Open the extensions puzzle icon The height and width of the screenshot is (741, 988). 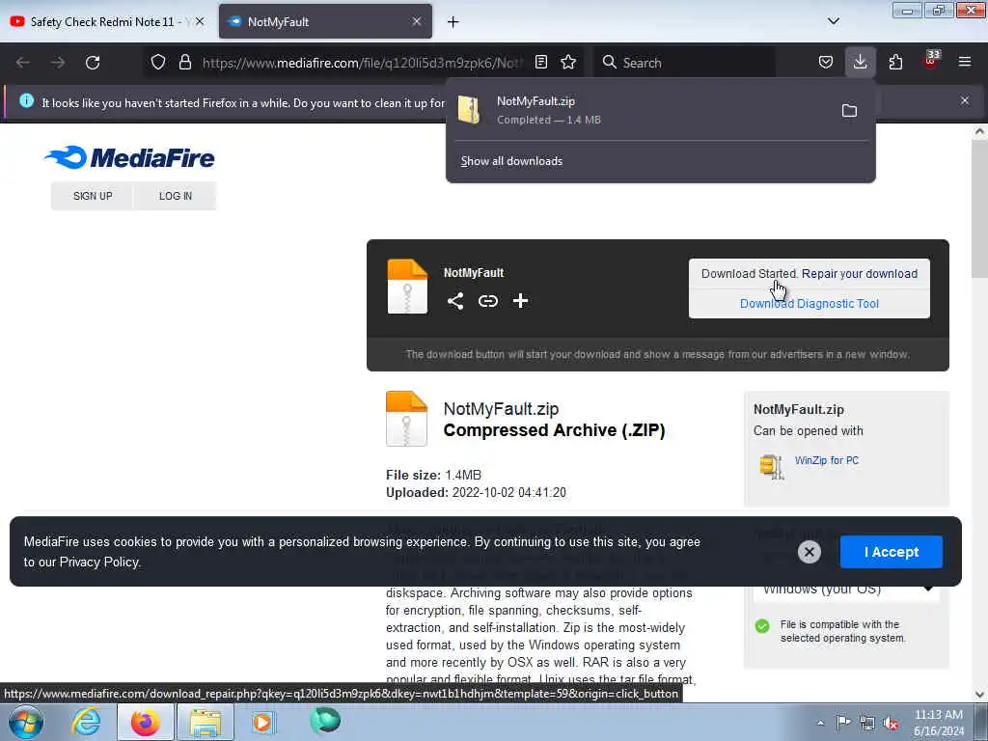(895, 62)
